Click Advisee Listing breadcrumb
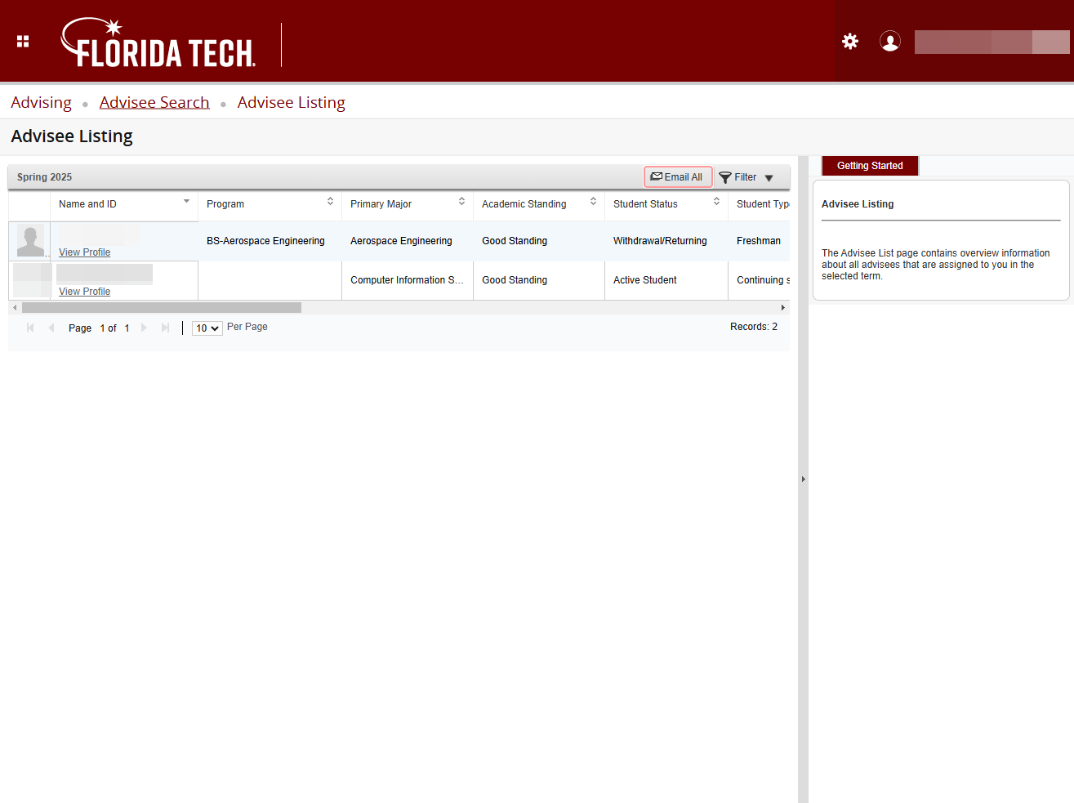This screenshot has height=803, width=1074. tap(291, 102)
